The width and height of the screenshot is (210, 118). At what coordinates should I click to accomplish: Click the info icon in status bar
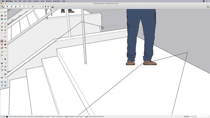(4, 117)
